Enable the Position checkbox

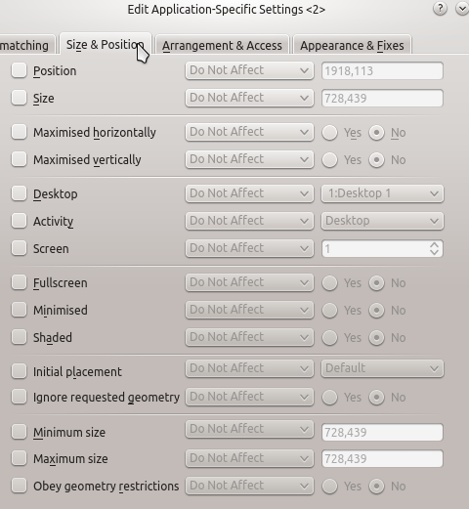[x=19, y=70]
